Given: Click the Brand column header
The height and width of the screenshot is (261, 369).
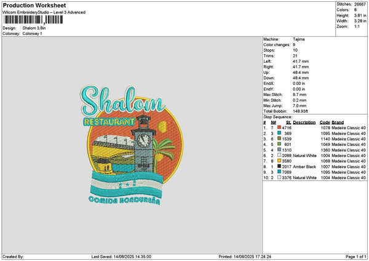Looking at the screenshot, I should (x=338, y=122).
